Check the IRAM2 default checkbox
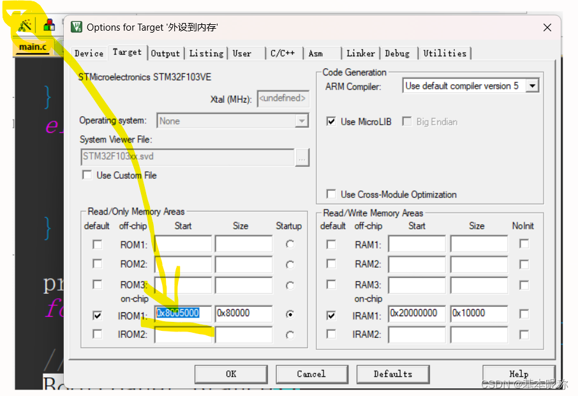578x396 pixels. [331, 334]
